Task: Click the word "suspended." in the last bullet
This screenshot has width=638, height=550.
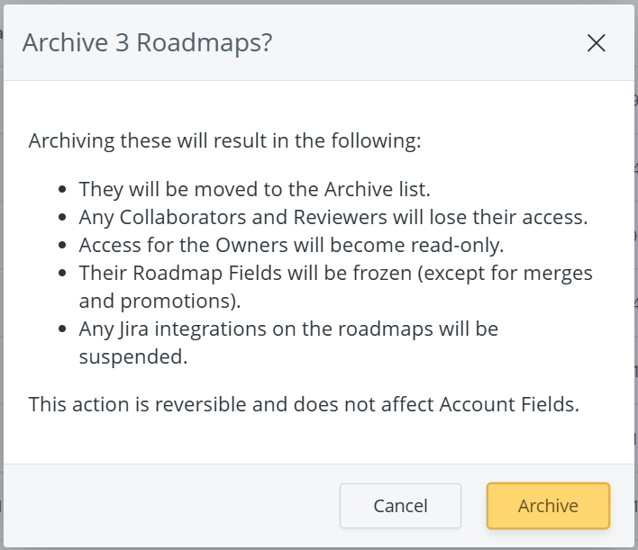Action: click(x=133, y=356)
